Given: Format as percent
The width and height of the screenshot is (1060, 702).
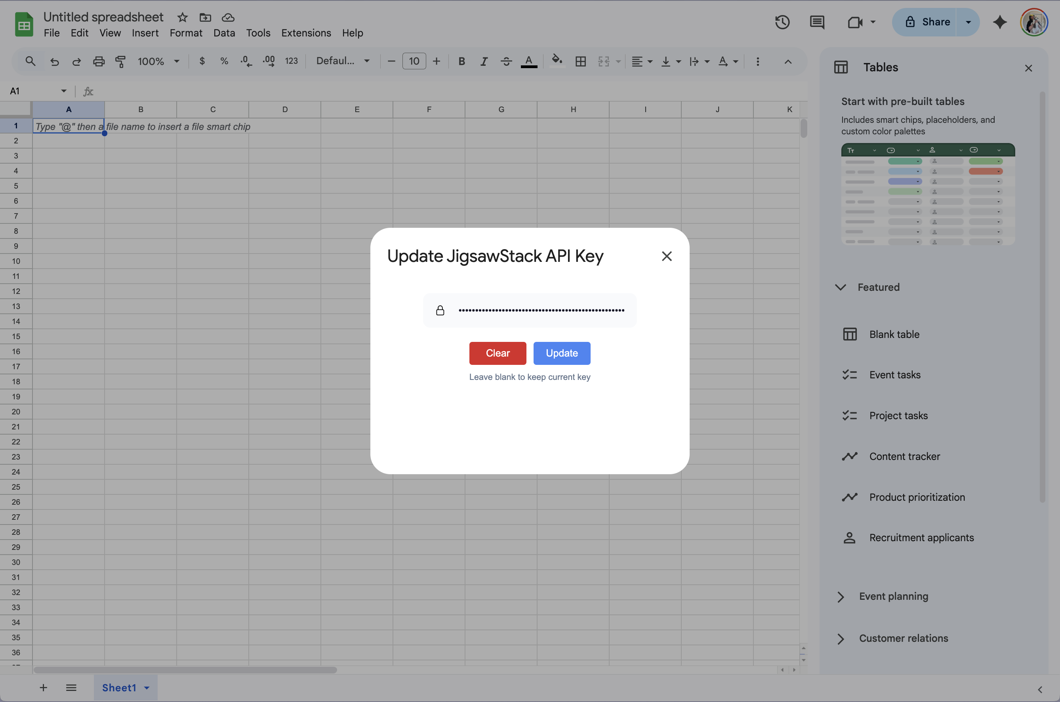Looking at the screenshot, I should 224,61.
